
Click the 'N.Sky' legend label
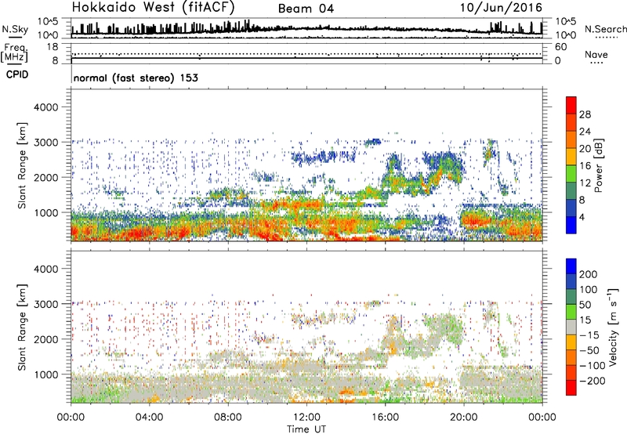click(x=15, y=29)
